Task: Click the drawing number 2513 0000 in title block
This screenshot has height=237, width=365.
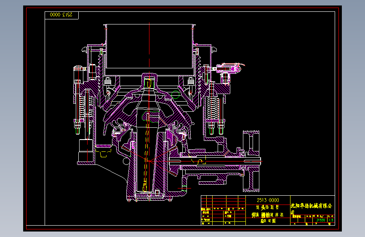Action: tap(268, 200)
